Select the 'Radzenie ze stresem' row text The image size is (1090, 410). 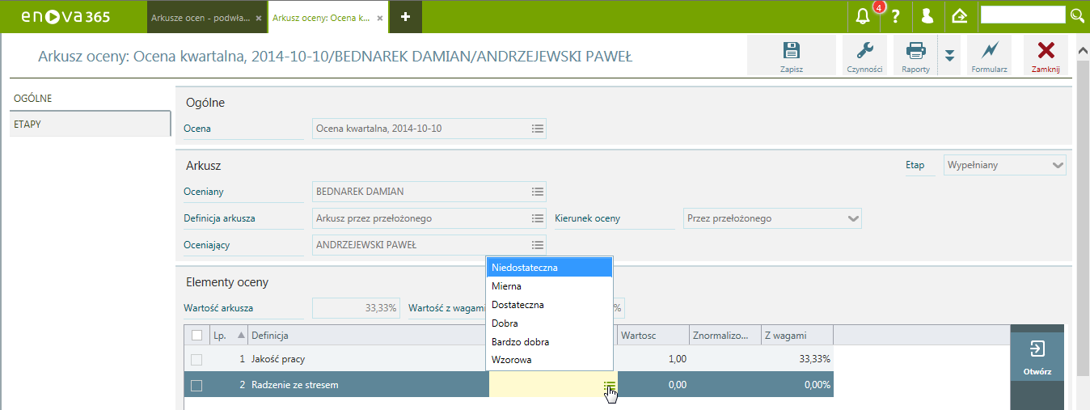tap(294, 386)
